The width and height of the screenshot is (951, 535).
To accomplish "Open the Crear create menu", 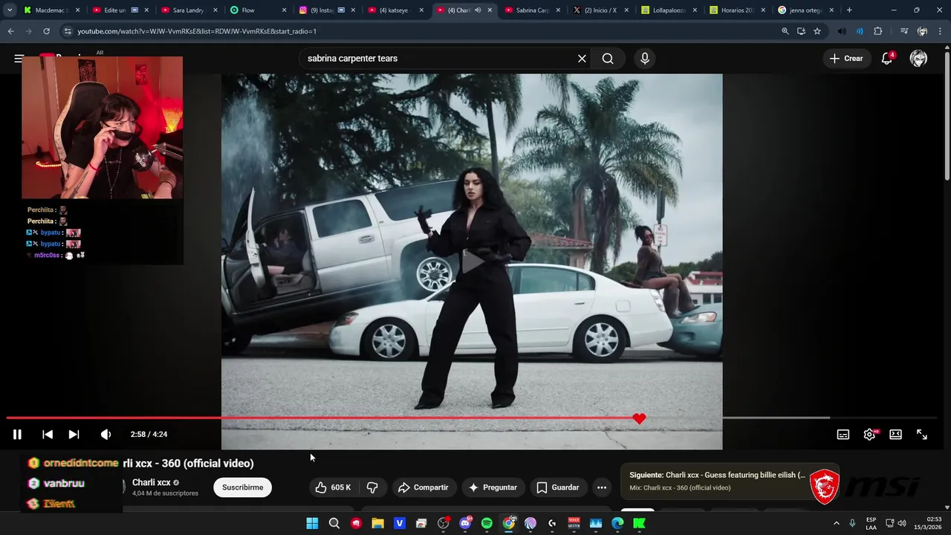I will [846, 59].
